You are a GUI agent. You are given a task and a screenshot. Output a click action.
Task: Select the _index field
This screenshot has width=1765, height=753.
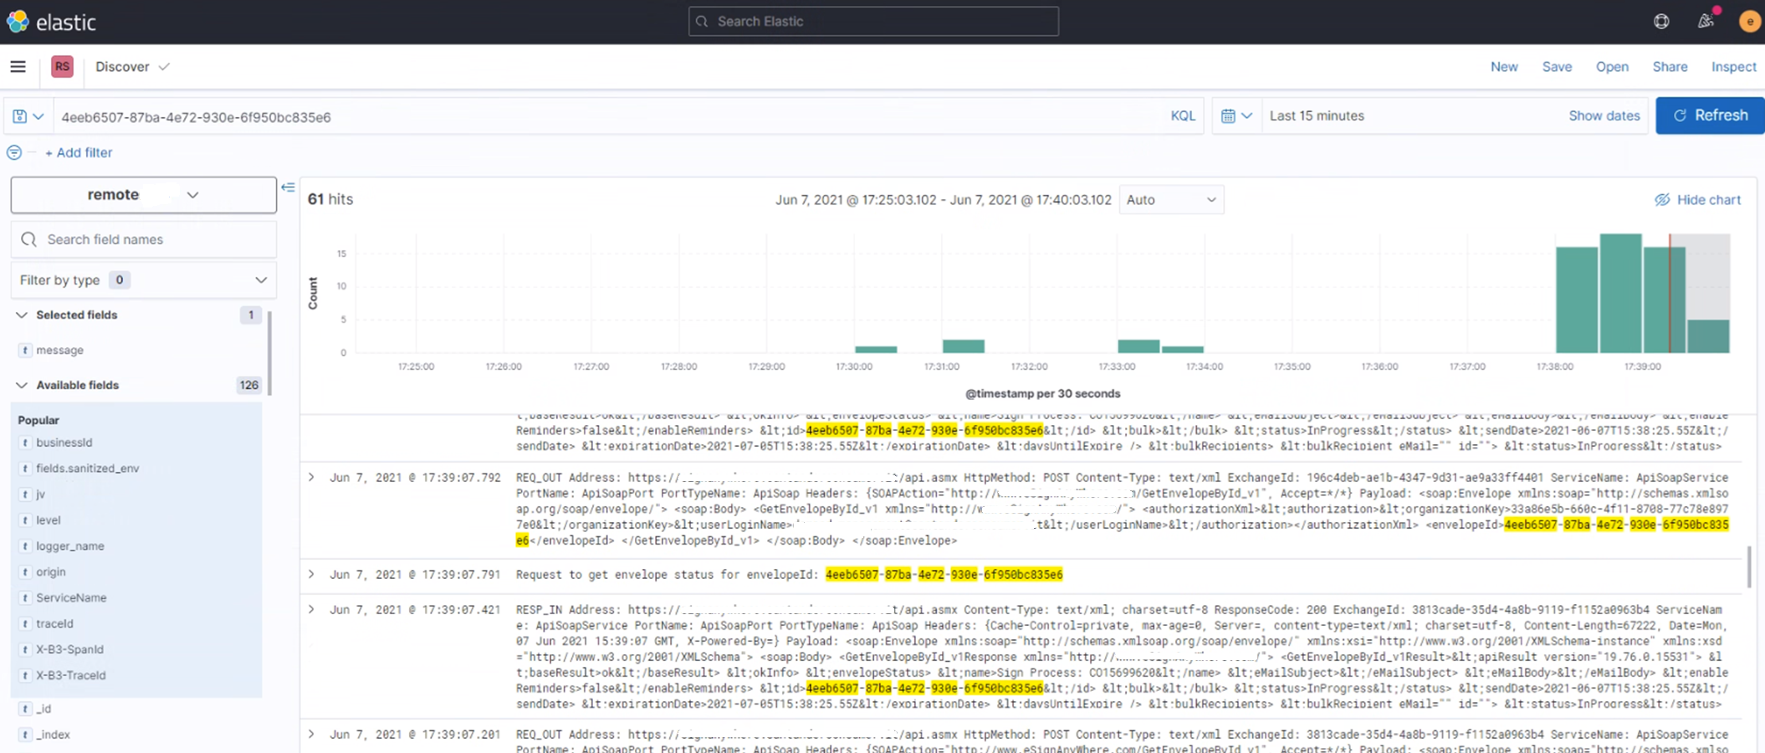tap(53, 735)
